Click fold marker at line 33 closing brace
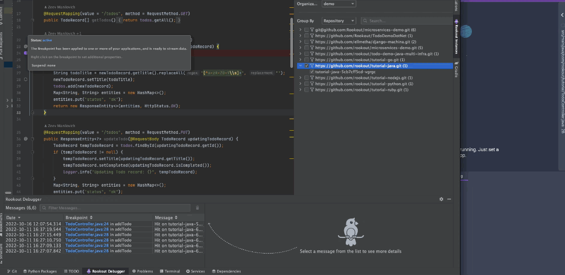 click(32, 112)
